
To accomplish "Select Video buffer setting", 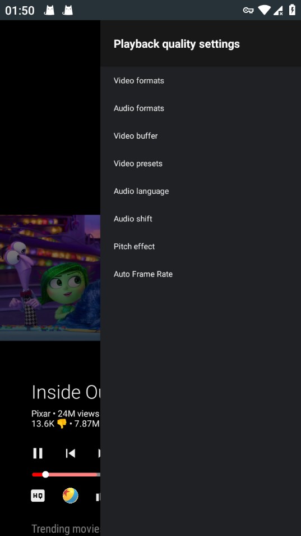I will click(x=201, y=136).
